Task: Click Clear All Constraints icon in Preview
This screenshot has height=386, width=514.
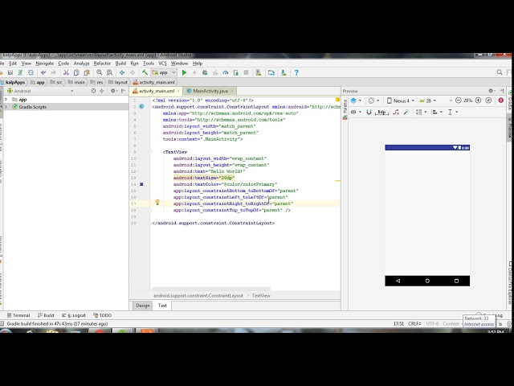Action: [x=396, y=112]
